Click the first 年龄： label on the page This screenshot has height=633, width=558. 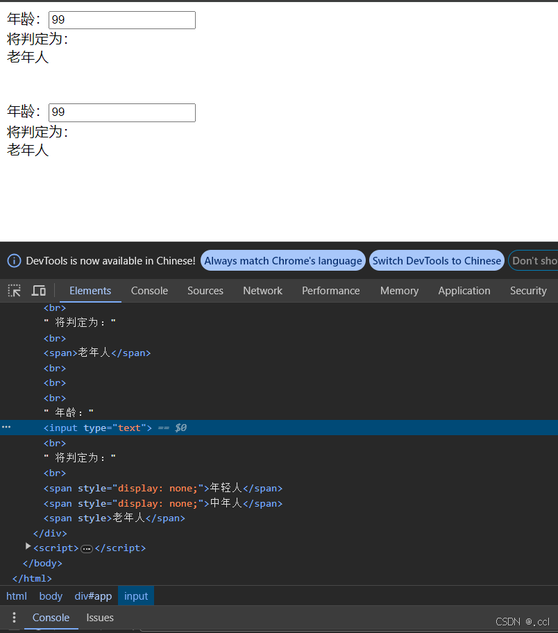click(x=24, y=19)
